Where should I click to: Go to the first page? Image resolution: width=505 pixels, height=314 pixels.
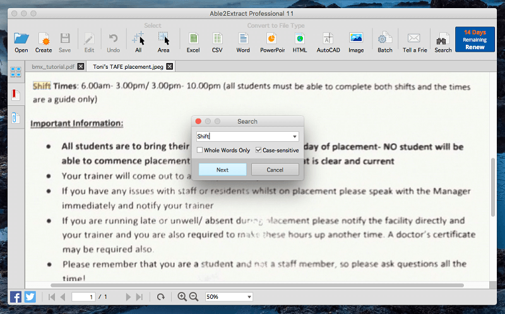click(x=52, y=297)
